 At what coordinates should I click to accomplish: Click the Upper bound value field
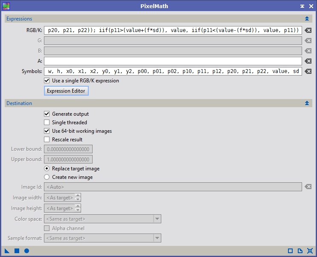[x=68, y=159]
